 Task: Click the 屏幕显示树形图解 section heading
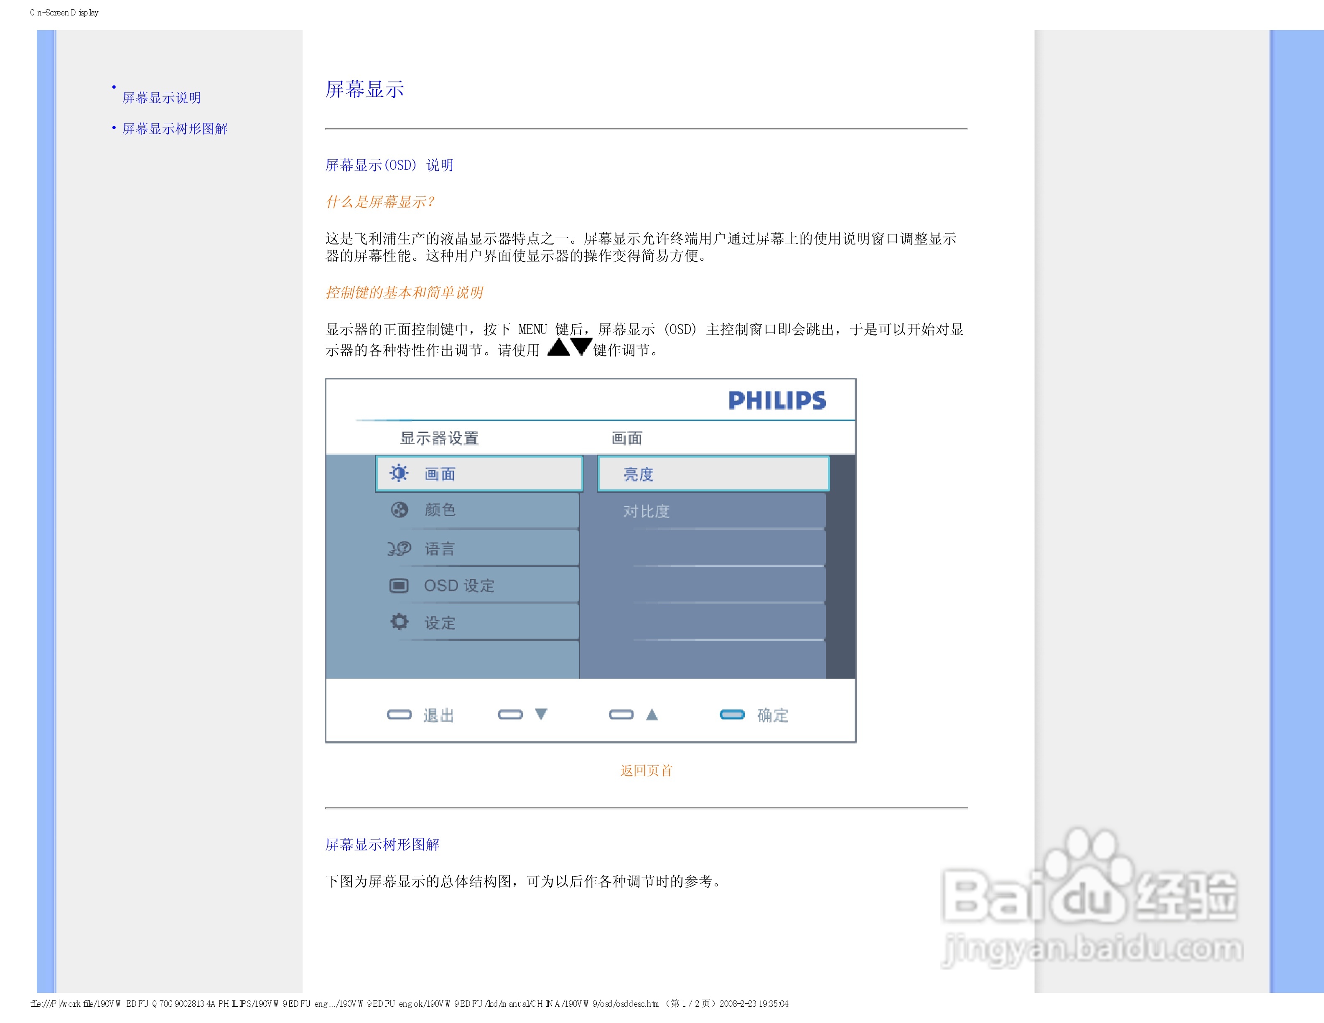point(382,844)
